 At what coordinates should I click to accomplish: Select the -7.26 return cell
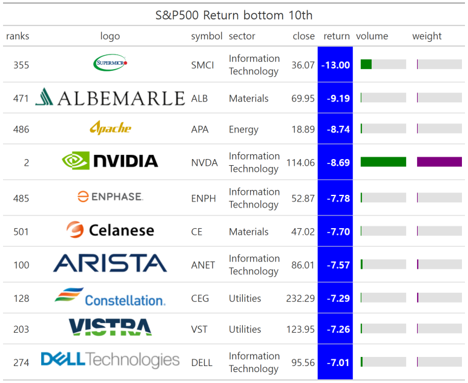coord(335,329)
